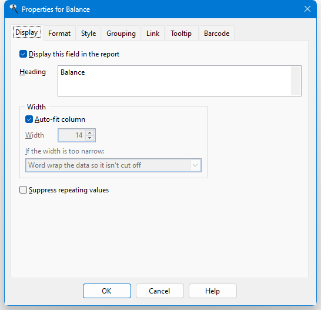Go to the Grouping tab

[x=121, y=33]
